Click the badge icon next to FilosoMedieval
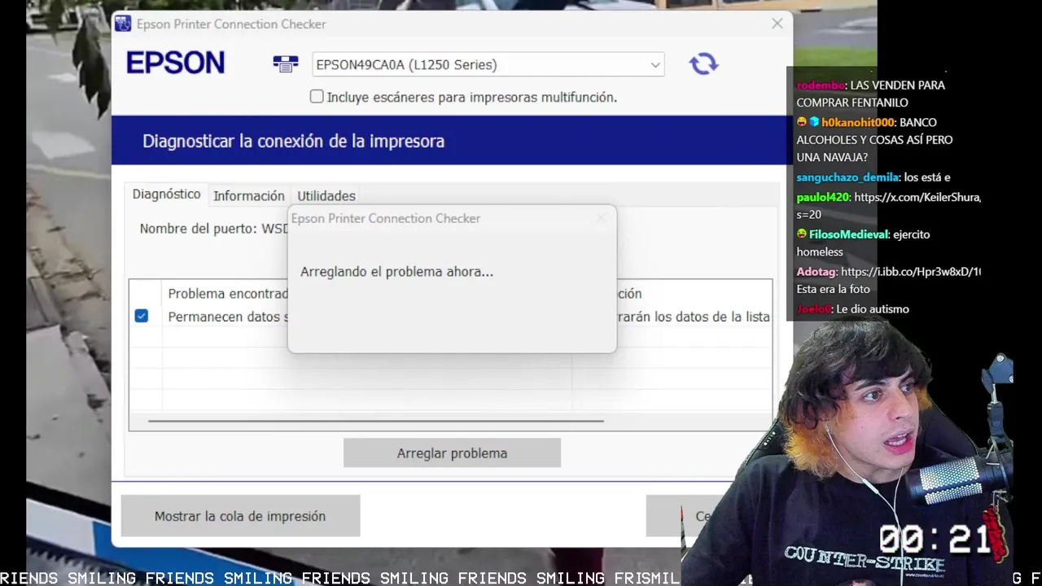The image size is (1042, 586). [802, 234]
